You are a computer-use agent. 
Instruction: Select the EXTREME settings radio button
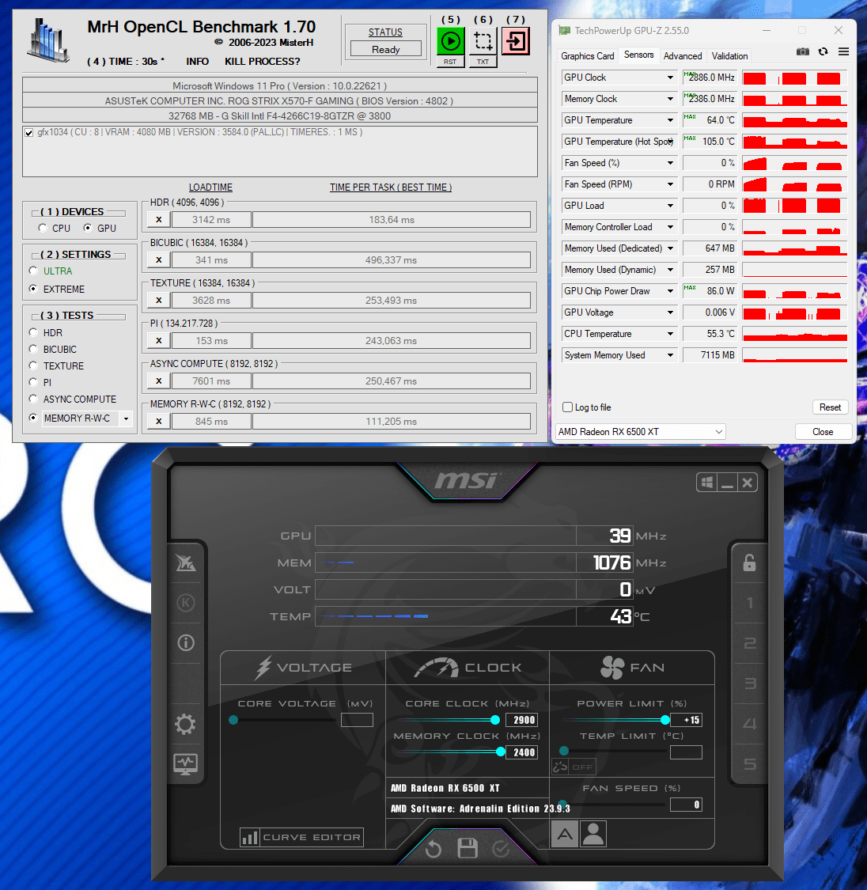tap(33, 288)
